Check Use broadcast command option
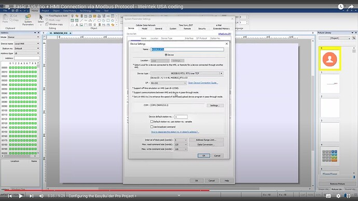 point(152,127)
